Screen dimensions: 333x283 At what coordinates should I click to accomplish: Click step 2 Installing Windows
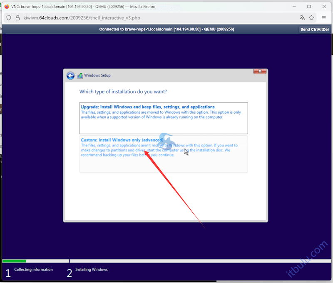91,270
